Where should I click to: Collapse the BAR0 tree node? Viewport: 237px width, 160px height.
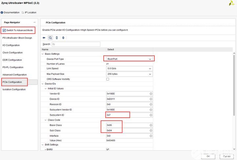coord(45,150)
